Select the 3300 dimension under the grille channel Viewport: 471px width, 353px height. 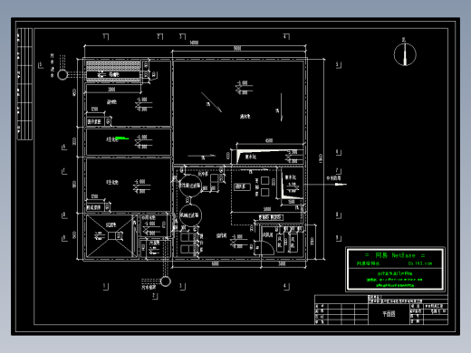click(x=111, y=90)
